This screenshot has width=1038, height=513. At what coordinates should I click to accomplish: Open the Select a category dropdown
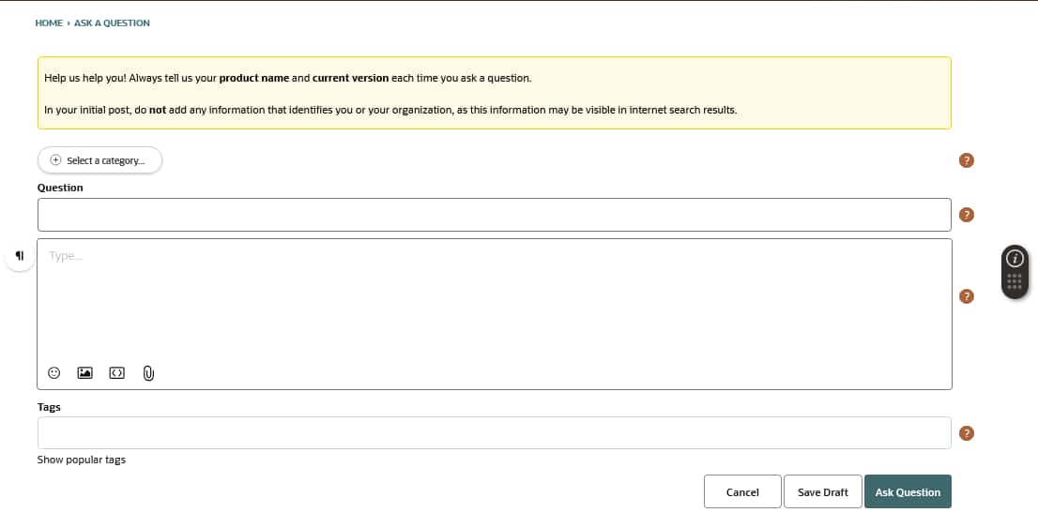99,160
